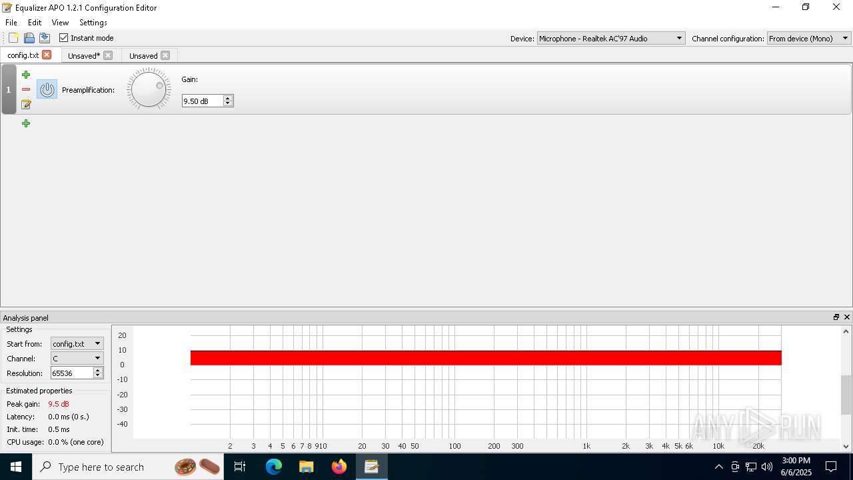Click the volume speaker tray icon
Screen dimensions: 853x480
pos(767,467)
